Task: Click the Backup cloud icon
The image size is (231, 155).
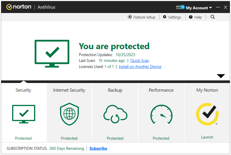Action: pyautogui.click(x=115, y=114)
